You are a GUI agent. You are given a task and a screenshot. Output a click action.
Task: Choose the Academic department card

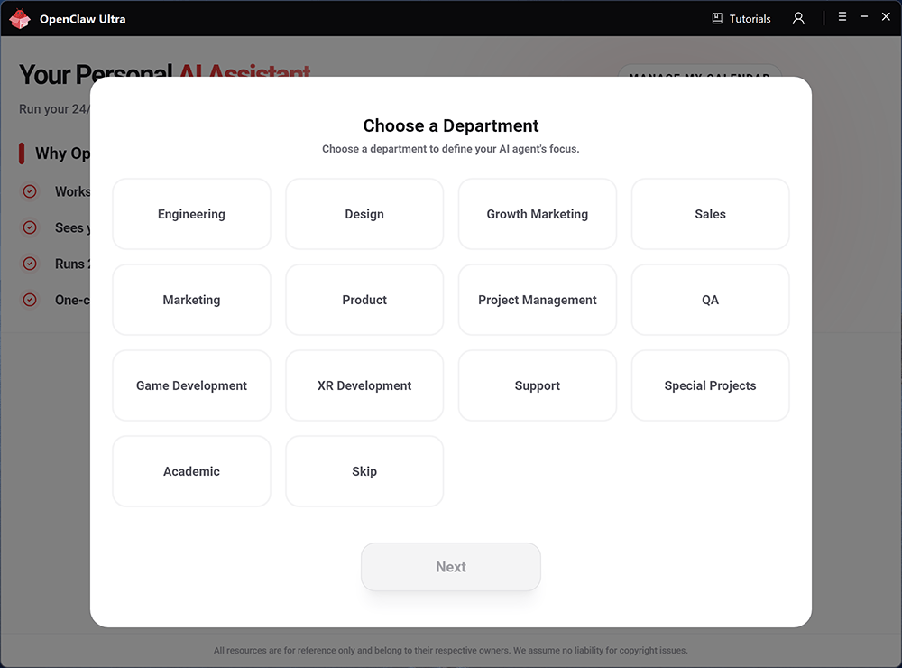(191, 471)
